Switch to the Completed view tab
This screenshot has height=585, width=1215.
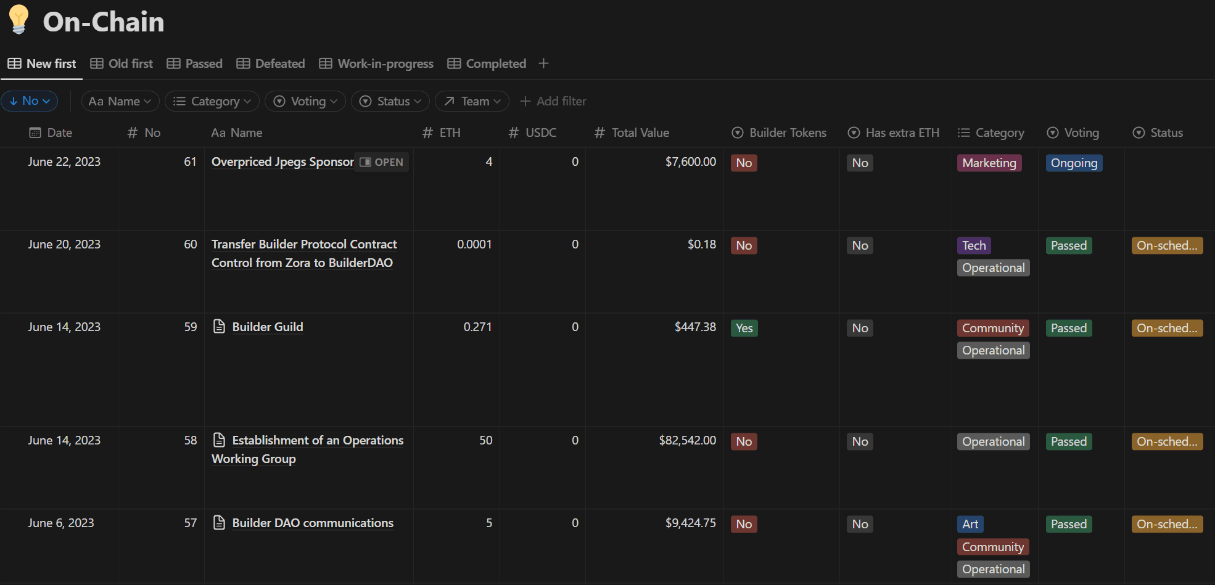click(487, 63)
